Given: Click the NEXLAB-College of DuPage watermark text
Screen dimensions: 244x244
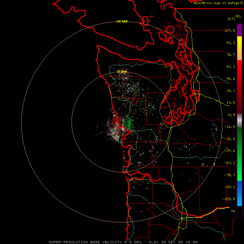Looking at the screenshot, I should [x=218, y=3].
